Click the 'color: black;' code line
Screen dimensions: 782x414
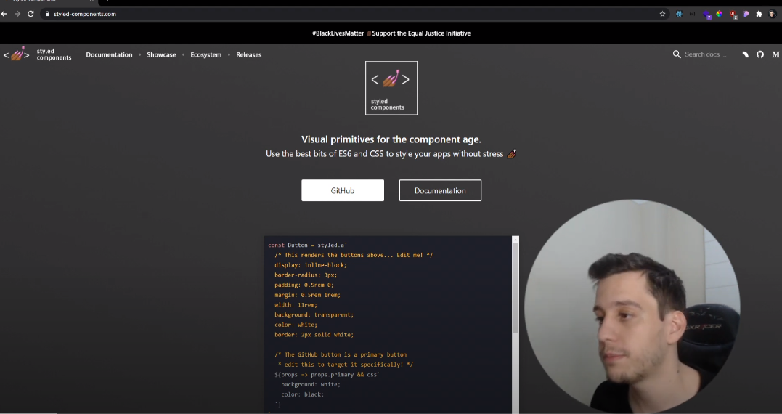pos(302,394)
